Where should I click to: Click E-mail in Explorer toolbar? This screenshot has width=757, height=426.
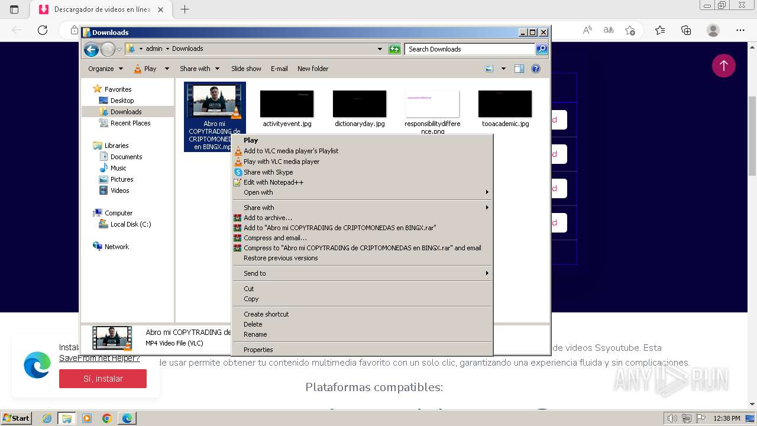[279, 69]
